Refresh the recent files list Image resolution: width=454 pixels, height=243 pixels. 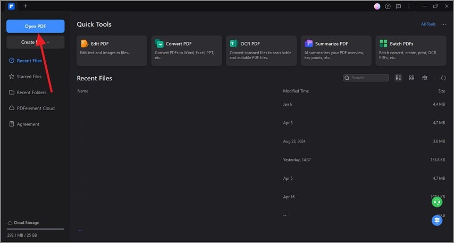(443, 78)
